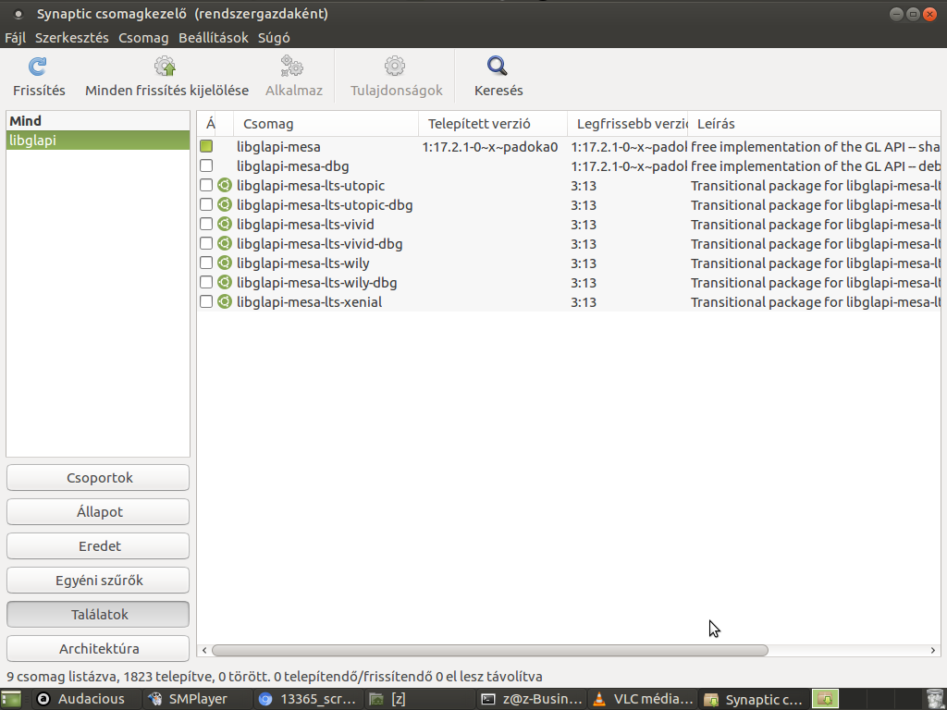Open the Szerkesztés menu
The width and height of the screenshot is (947, 710).
tap(72, 37)
